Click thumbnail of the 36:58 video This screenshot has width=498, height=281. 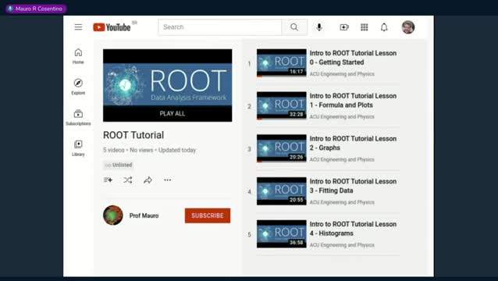click(x=282, y=234)
